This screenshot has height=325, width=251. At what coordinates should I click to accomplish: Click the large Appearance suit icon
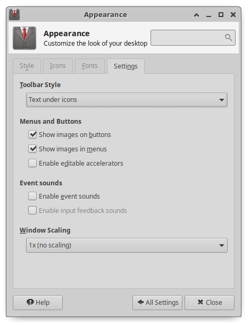24,38
